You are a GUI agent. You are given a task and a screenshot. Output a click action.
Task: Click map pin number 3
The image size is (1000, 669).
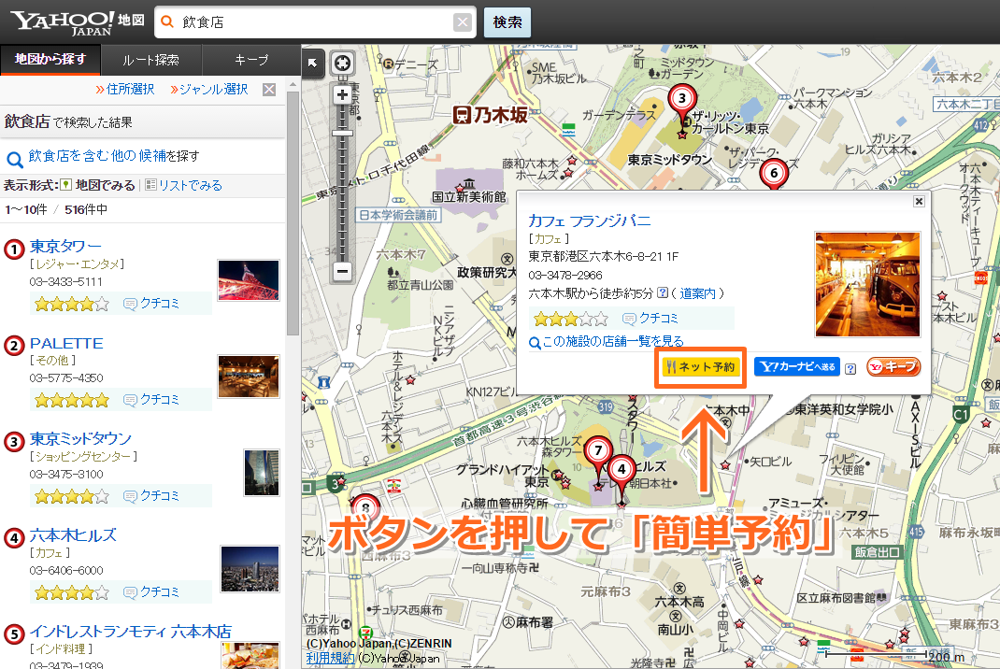pos(681,98)
